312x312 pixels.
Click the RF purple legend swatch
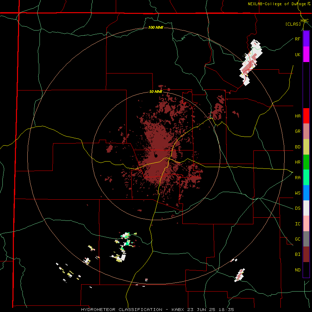[306, 39]
